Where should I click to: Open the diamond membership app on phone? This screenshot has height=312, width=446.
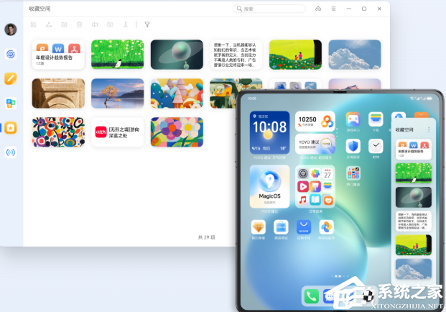click(259, 227)
